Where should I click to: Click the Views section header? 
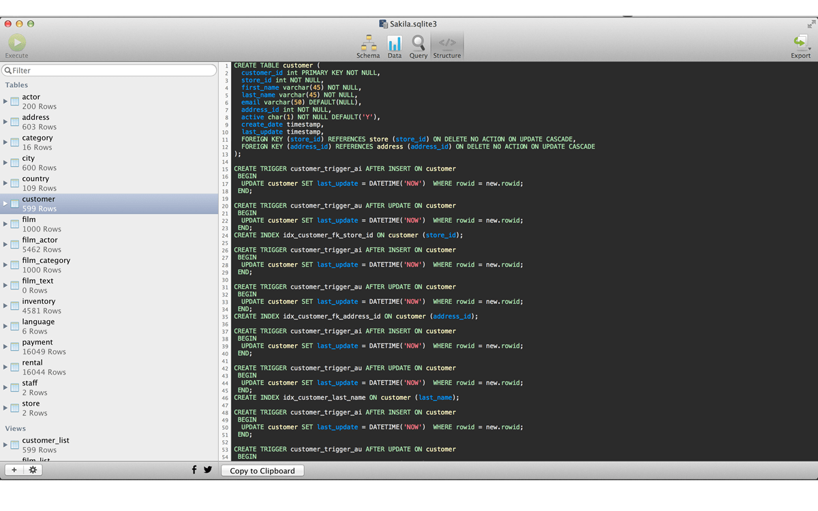[x=16, y=429]
